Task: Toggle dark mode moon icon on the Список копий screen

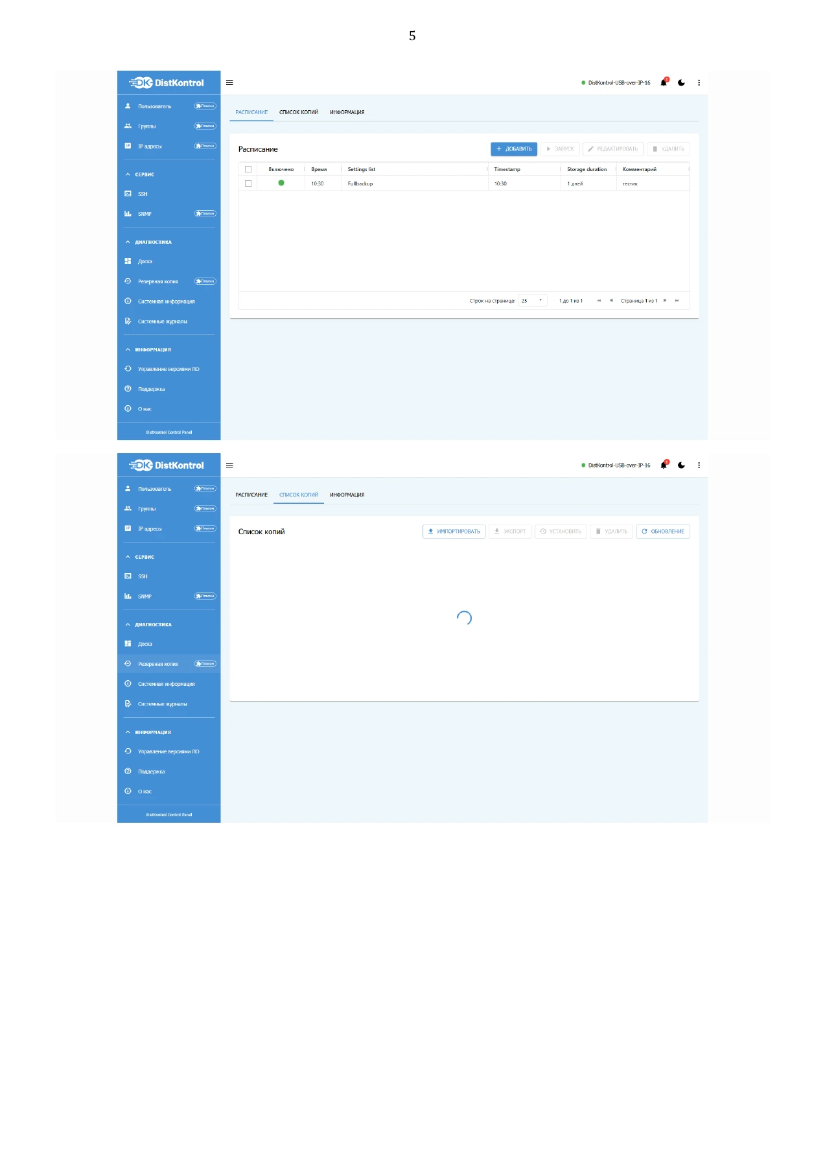Action: [681, 466]
